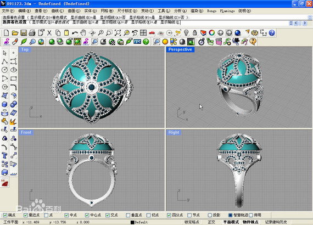Click the blue 'rpc' toolbar icon
This screenshot has width=313, height=225.
(x=137, y=42)
